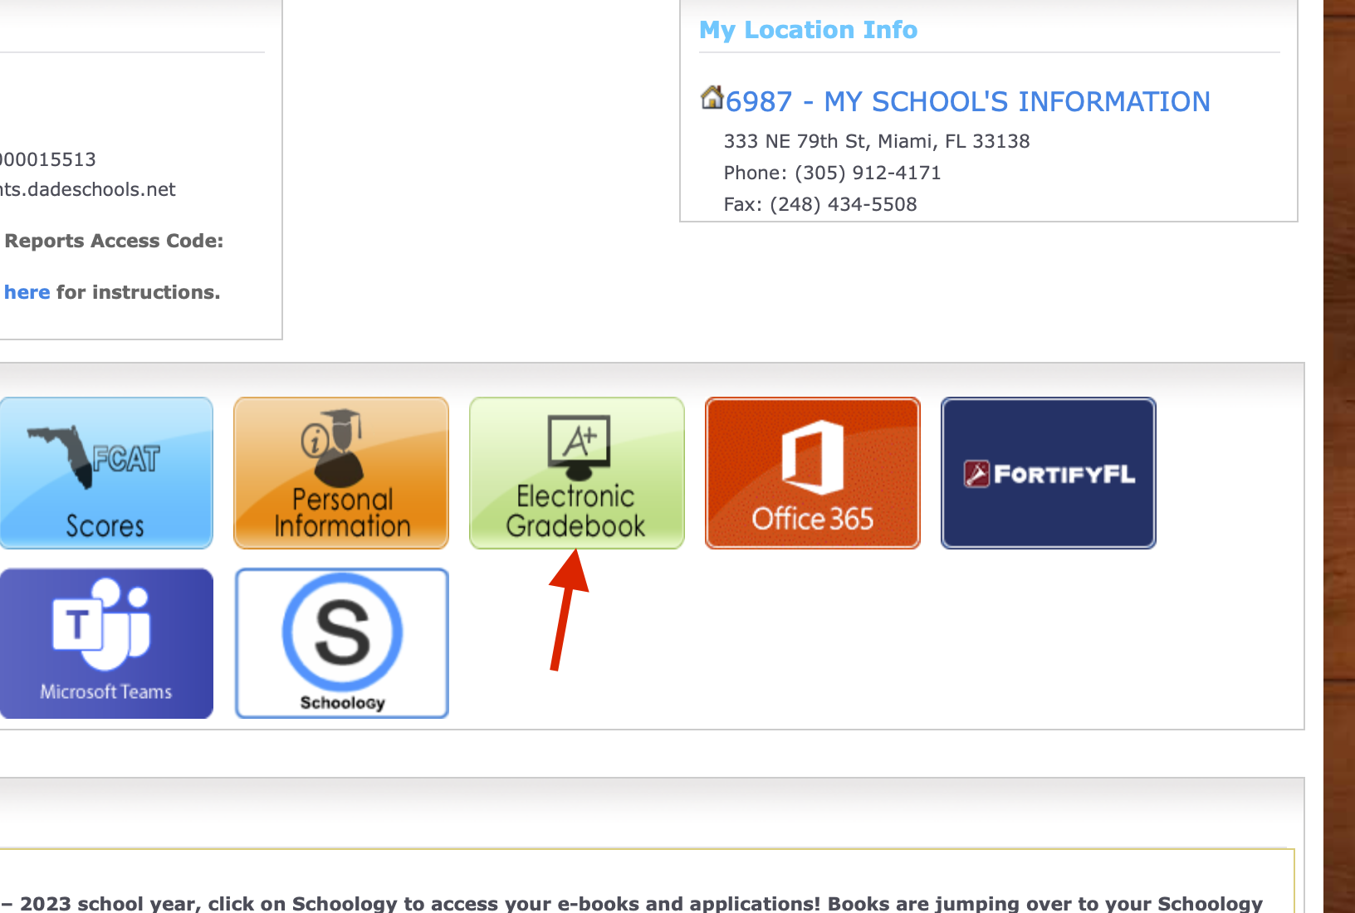This screenshot has width=1355, height=913.
Task: Select the Reports Access Code label
Action: point(114,241)
